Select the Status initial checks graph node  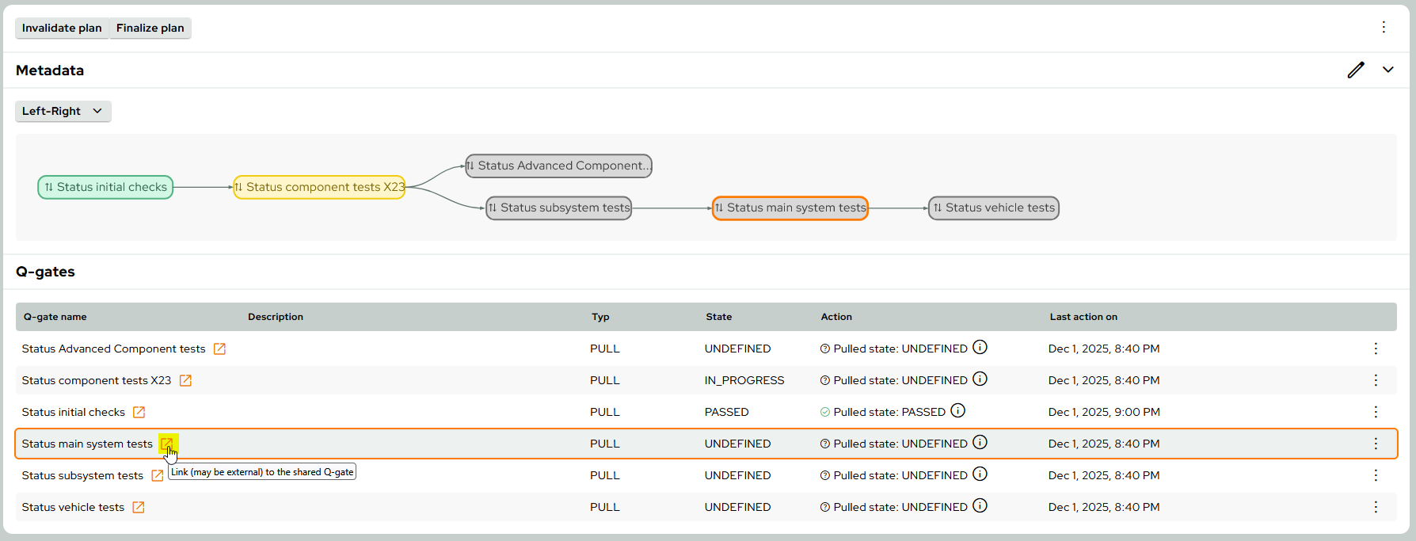tap(105, 187)
